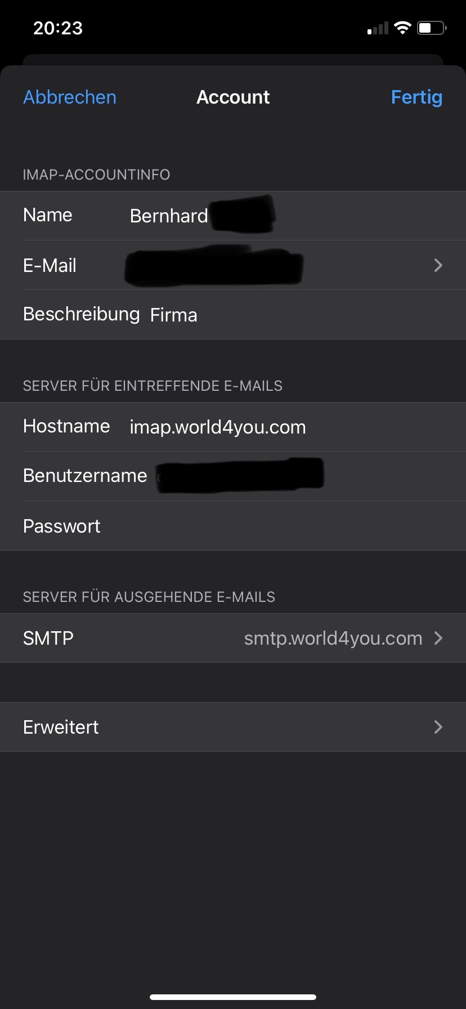The width and height of the screenshot is (466, 1009).
Task: Tap the cellular signal bars icon
Action: [x=378, y=28]
